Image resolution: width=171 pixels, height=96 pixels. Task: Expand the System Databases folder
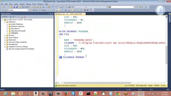point(7,24)
